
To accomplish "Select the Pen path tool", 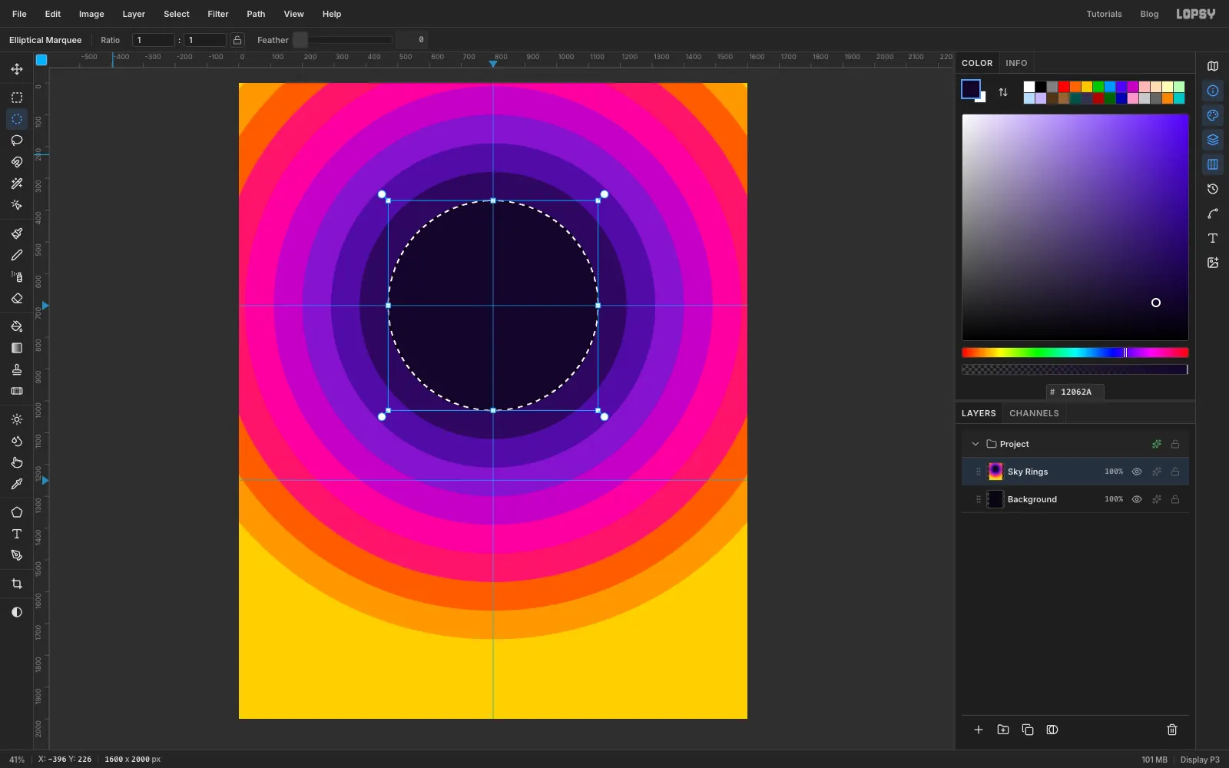I will [x=17, y=555].
